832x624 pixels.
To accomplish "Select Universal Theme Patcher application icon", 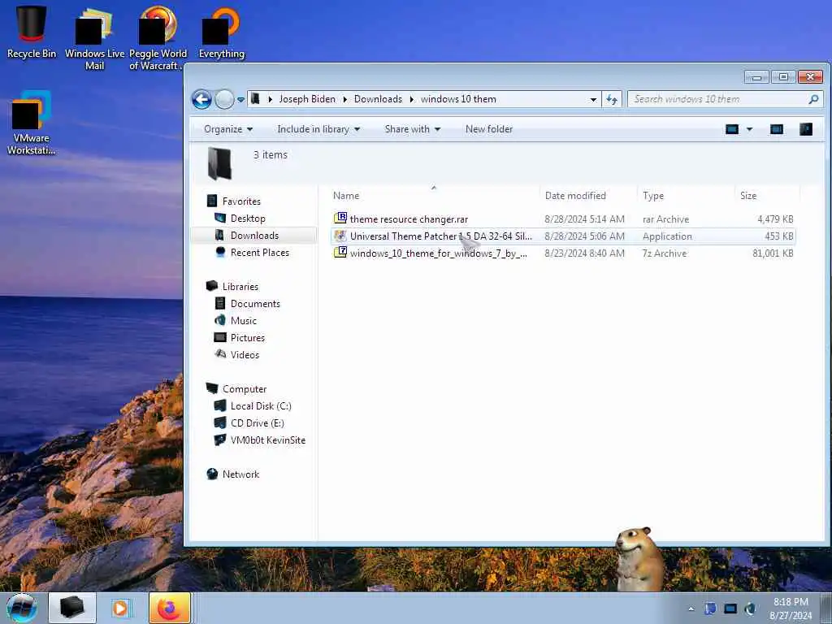I will [340, 236].
